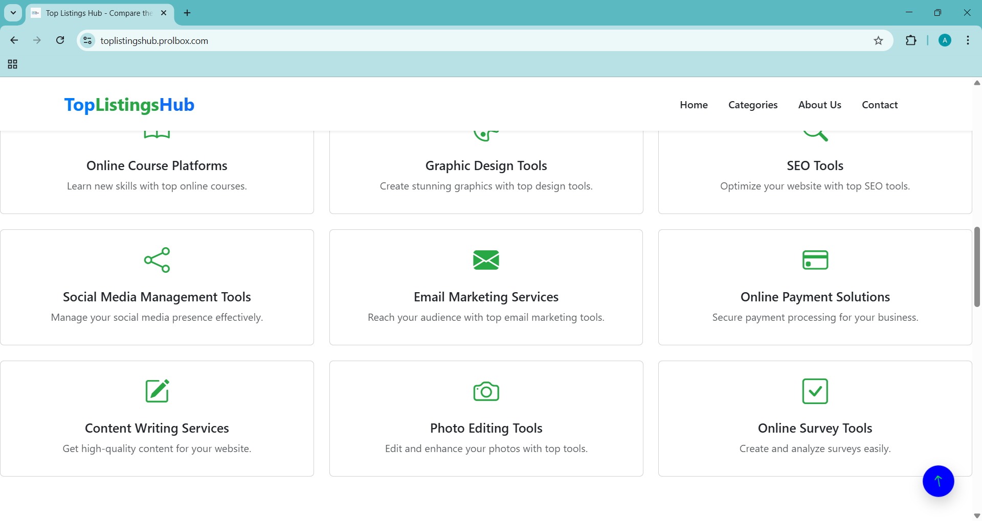
Task: Open the Chrome three-dot menu
Action: pyautogui.click(x=968, y=41)
